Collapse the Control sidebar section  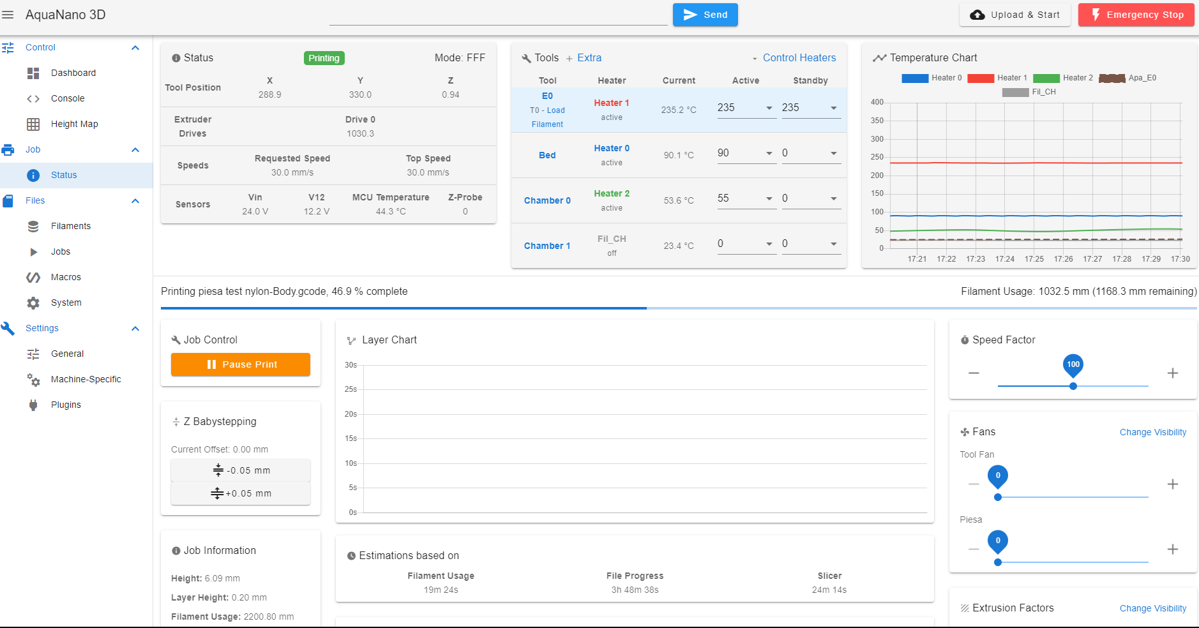(135, 48)
